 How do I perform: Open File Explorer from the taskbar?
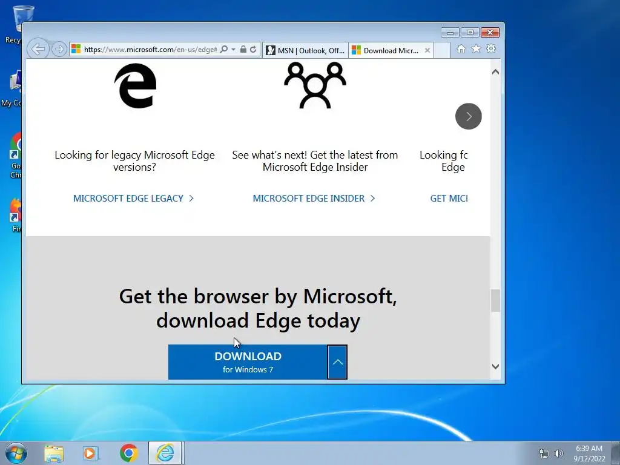54,453
